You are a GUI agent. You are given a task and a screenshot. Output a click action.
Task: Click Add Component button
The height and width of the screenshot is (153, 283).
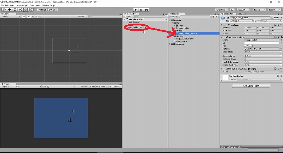(x=251, y=86)
